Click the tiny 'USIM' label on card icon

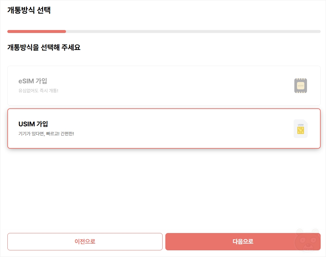tap(300, 125)
